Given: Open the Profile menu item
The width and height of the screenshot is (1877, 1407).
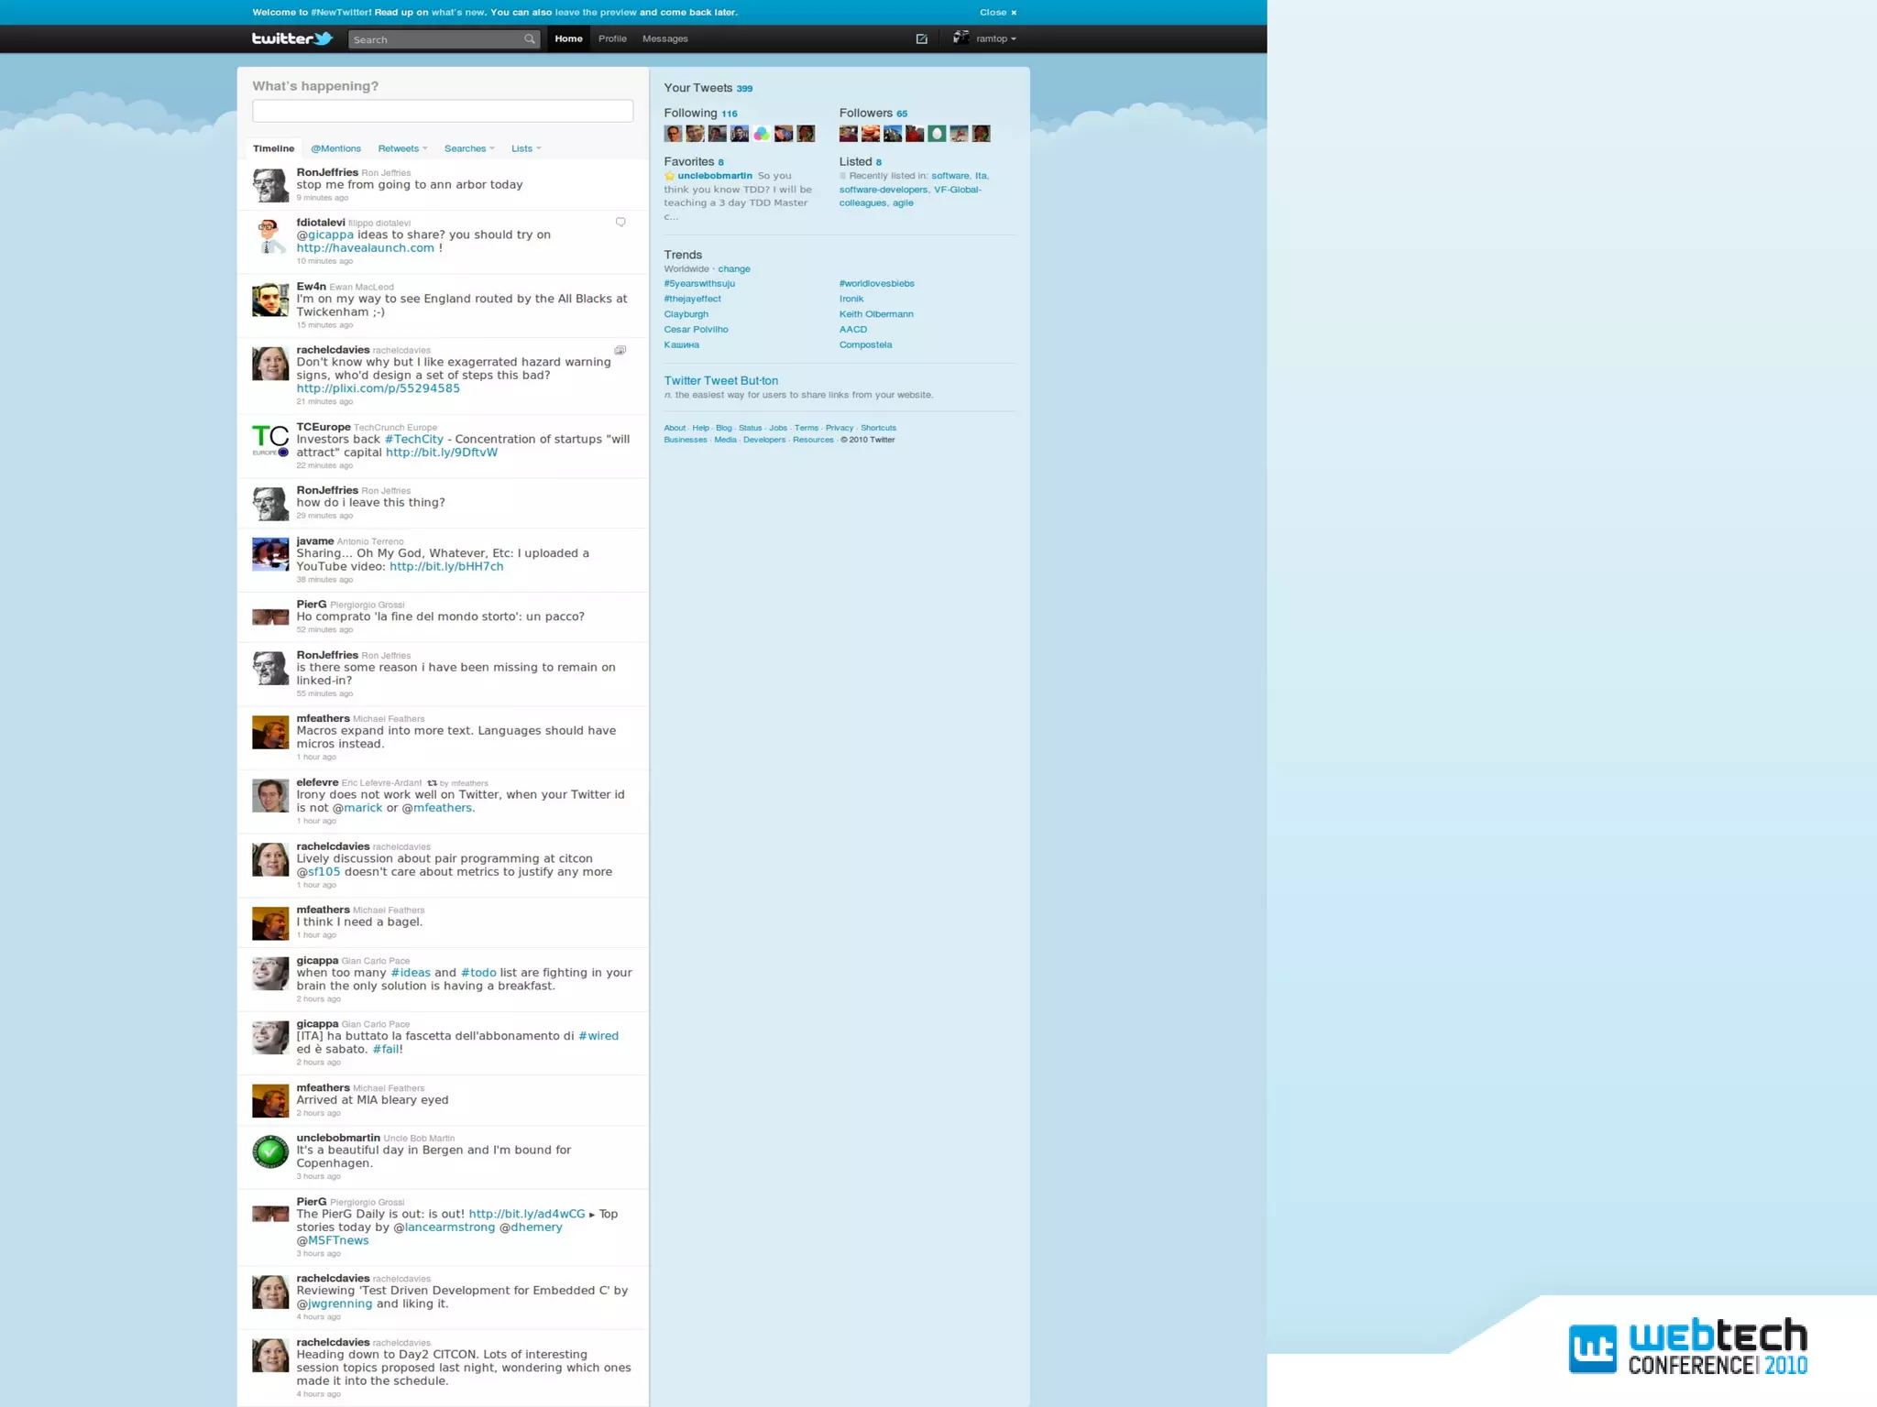Looking at the screenshot, I should (612, 38).
